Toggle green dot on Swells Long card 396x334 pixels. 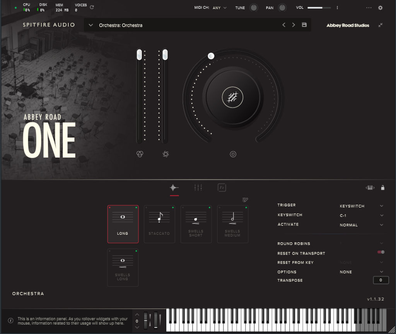coord(136,251)
